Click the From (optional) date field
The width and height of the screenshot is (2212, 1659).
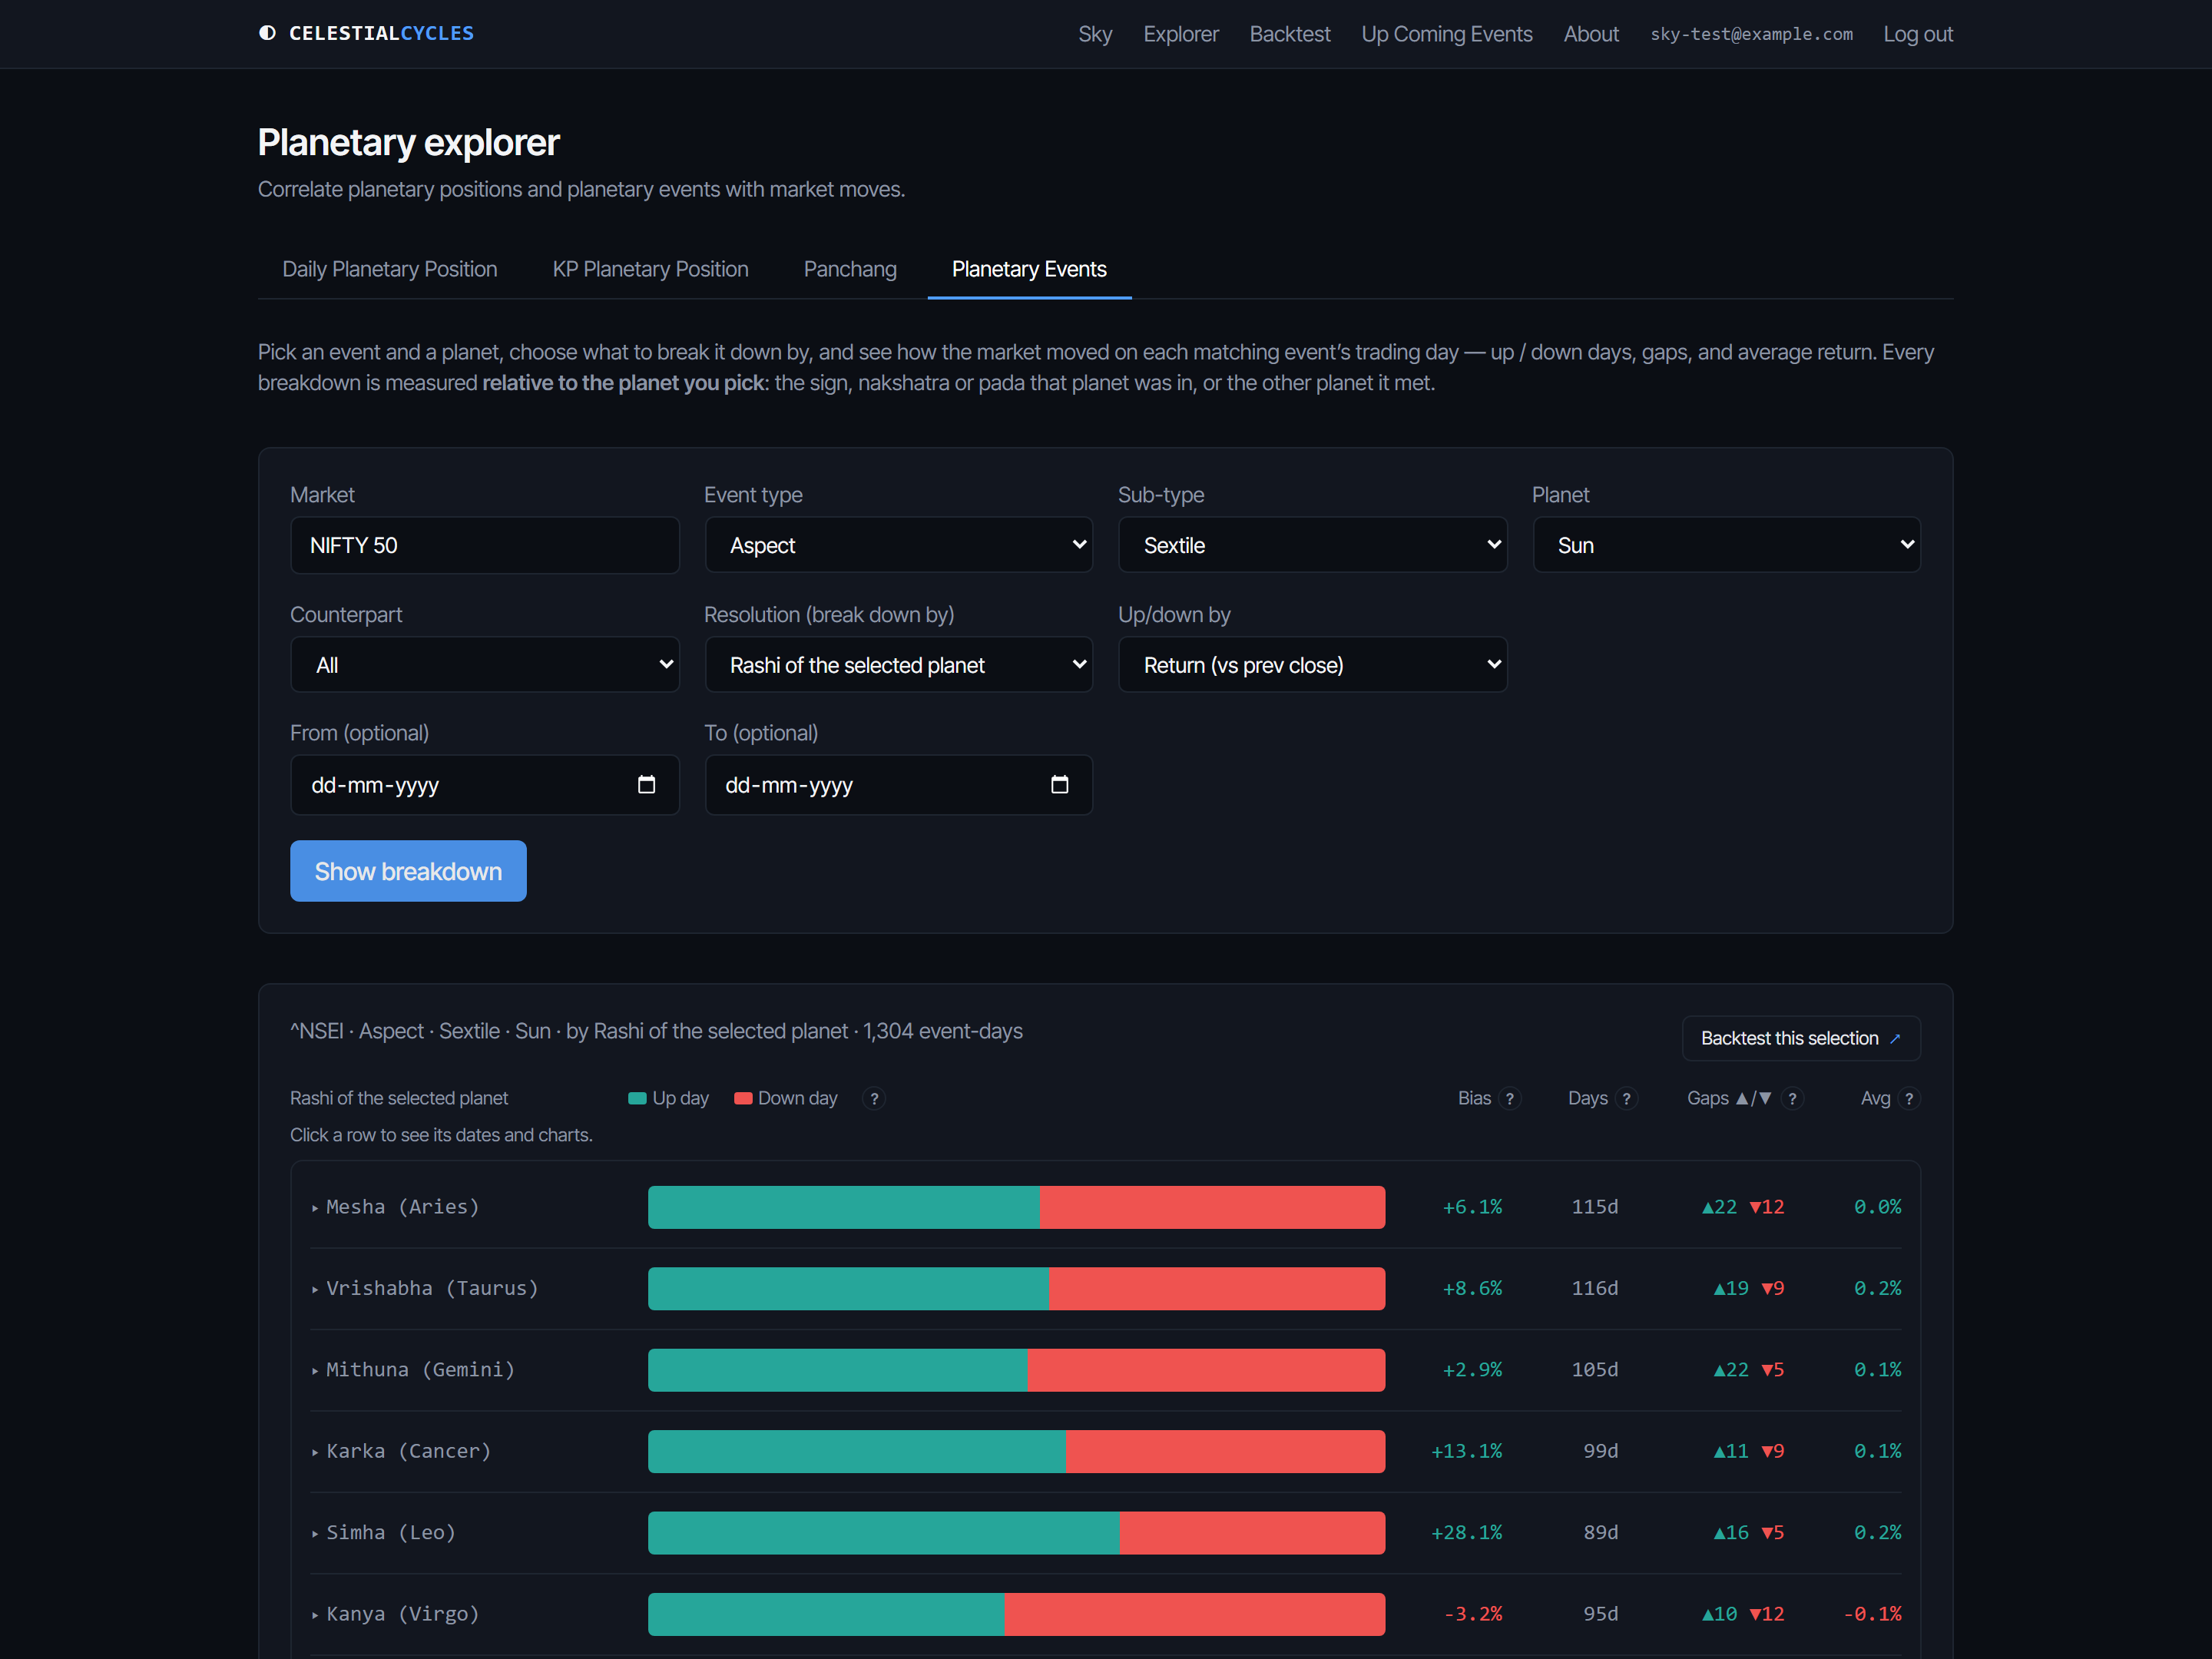coord(484,785)
